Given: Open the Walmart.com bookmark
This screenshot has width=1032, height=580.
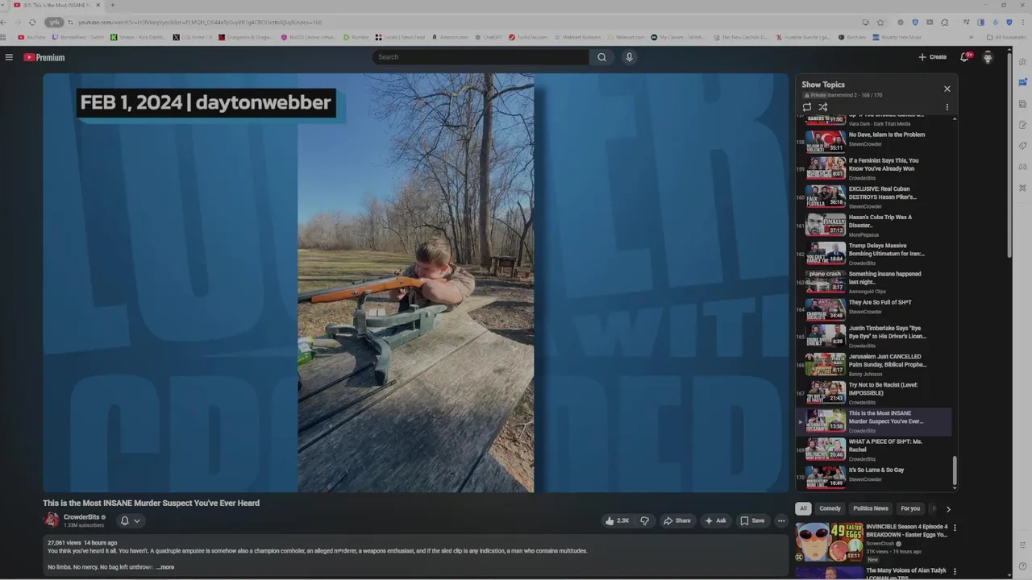Looking at the screenshot, I should pos(626,37).
